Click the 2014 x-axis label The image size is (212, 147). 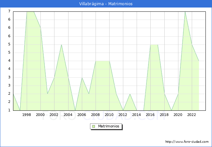(137, 115)
